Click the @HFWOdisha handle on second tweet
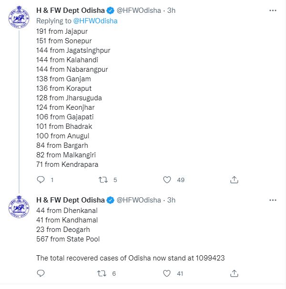Viewport: 286px width, 289px height. point(139,200)
